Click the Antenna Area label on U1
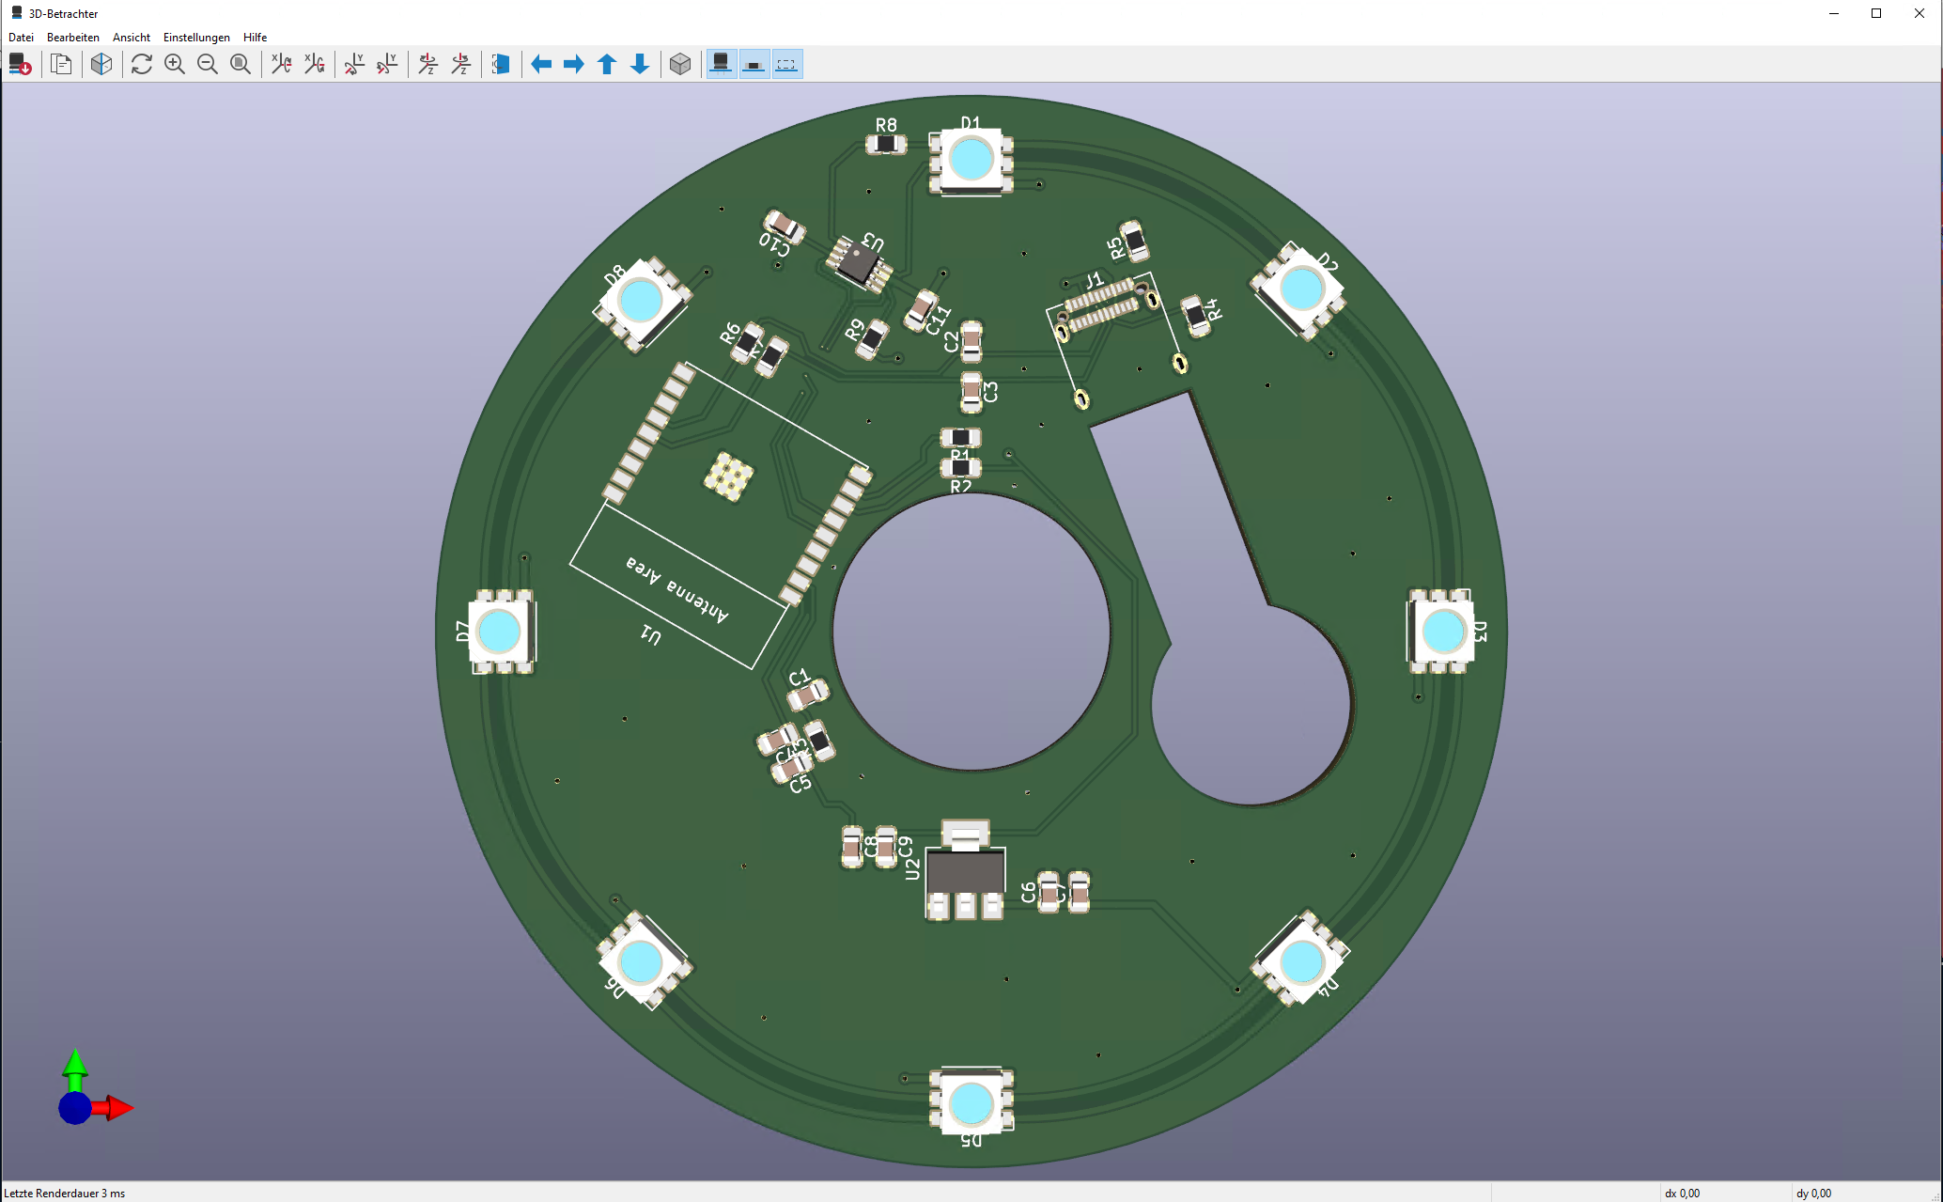1943x1202 pixels. pos(677,589)
